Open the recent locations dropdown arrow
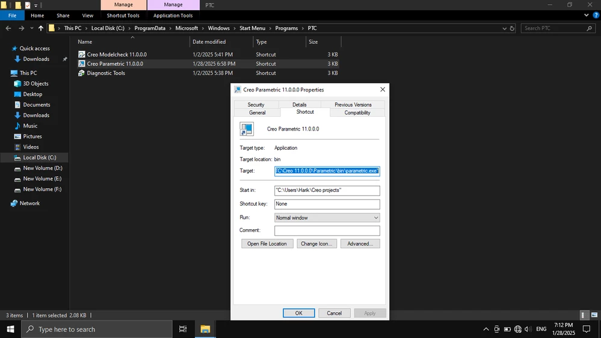 coord(32,28)
